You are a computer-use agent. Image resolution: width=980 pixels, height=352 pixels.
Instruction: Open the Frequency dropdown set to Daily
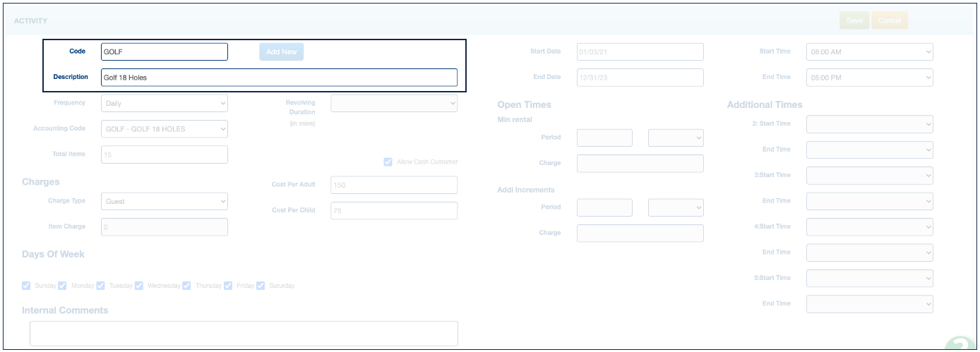pyautogui.click(x=164, y=103)
